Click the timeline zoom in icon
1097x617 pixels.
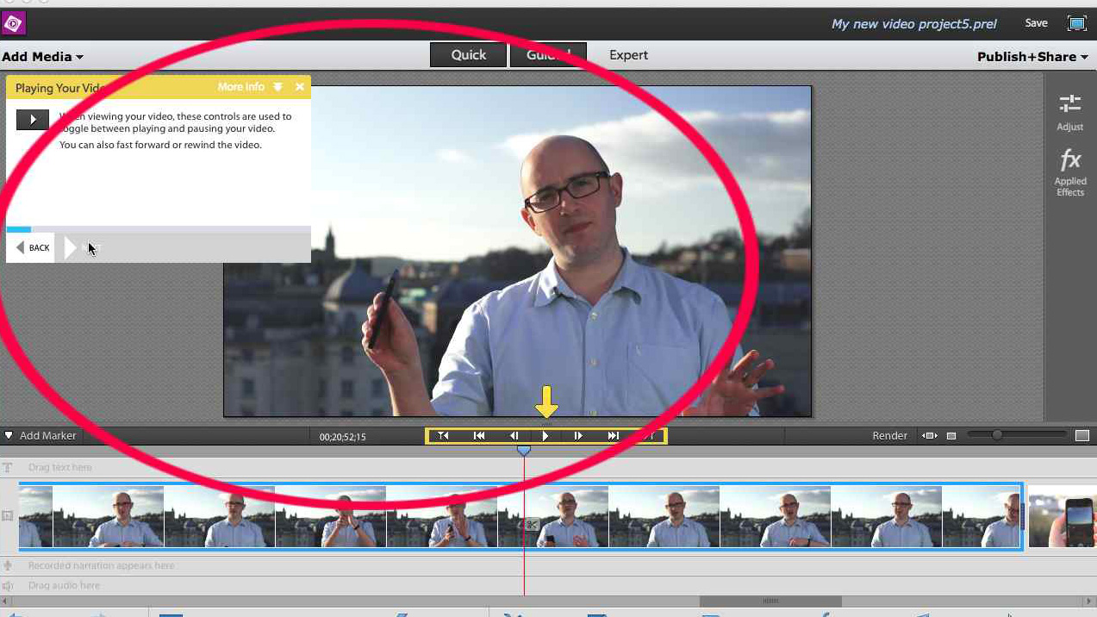pos(1082,436)
